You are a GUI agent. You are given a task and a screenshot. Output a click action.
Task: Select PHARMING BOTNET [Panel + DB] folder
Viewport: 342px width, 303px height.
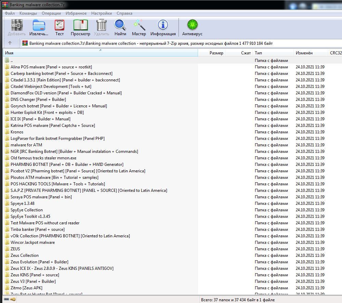point(67,164)
